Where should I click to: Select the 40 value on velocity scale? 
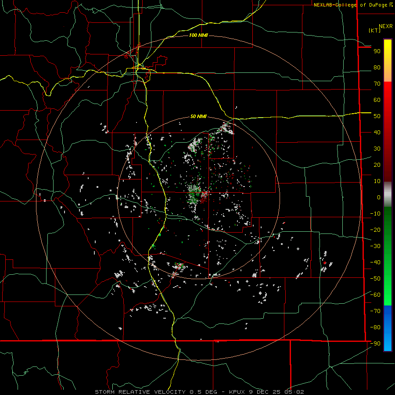pyautogui.click(x=377, y=133)
